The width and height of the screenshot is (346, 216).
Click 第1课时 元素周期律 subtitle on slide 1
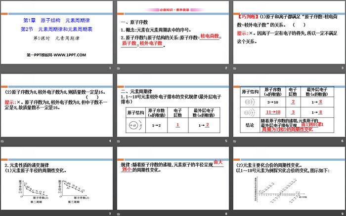pos(56,38)
